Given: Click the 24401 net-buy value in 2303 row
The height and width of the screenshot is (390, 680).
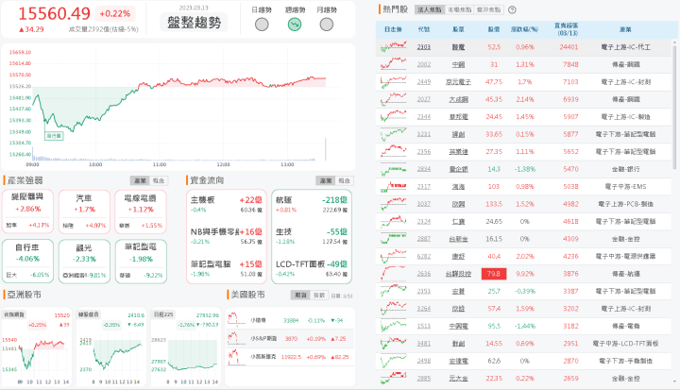Looking at the screenshot, I should click(x=569, y=47).
